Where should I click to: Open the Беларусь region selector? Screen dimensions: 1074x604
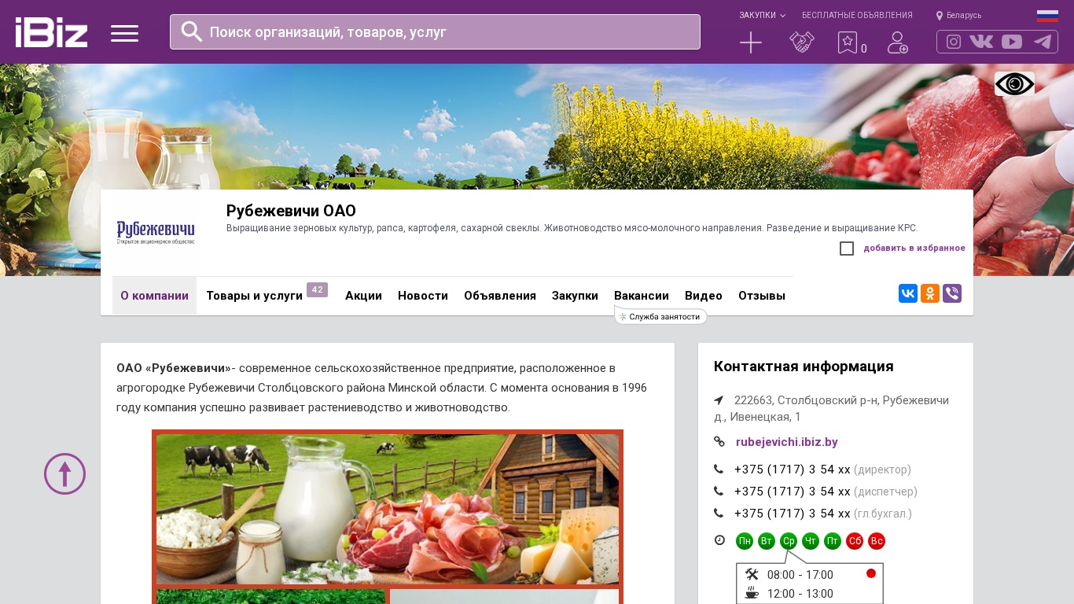pos(964,16)
